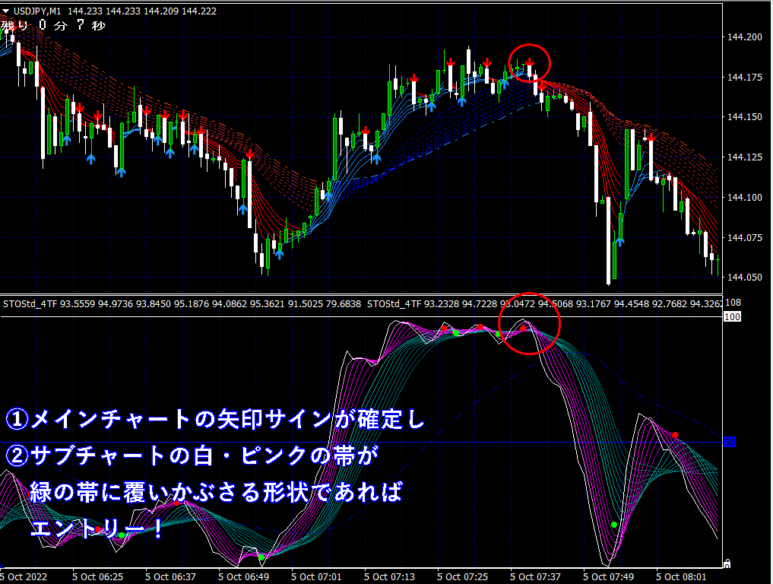Click the lock icon at chart's bottom-right corner
The width and height of the screenshot is (773, 584).
click(x=727, y=563)
